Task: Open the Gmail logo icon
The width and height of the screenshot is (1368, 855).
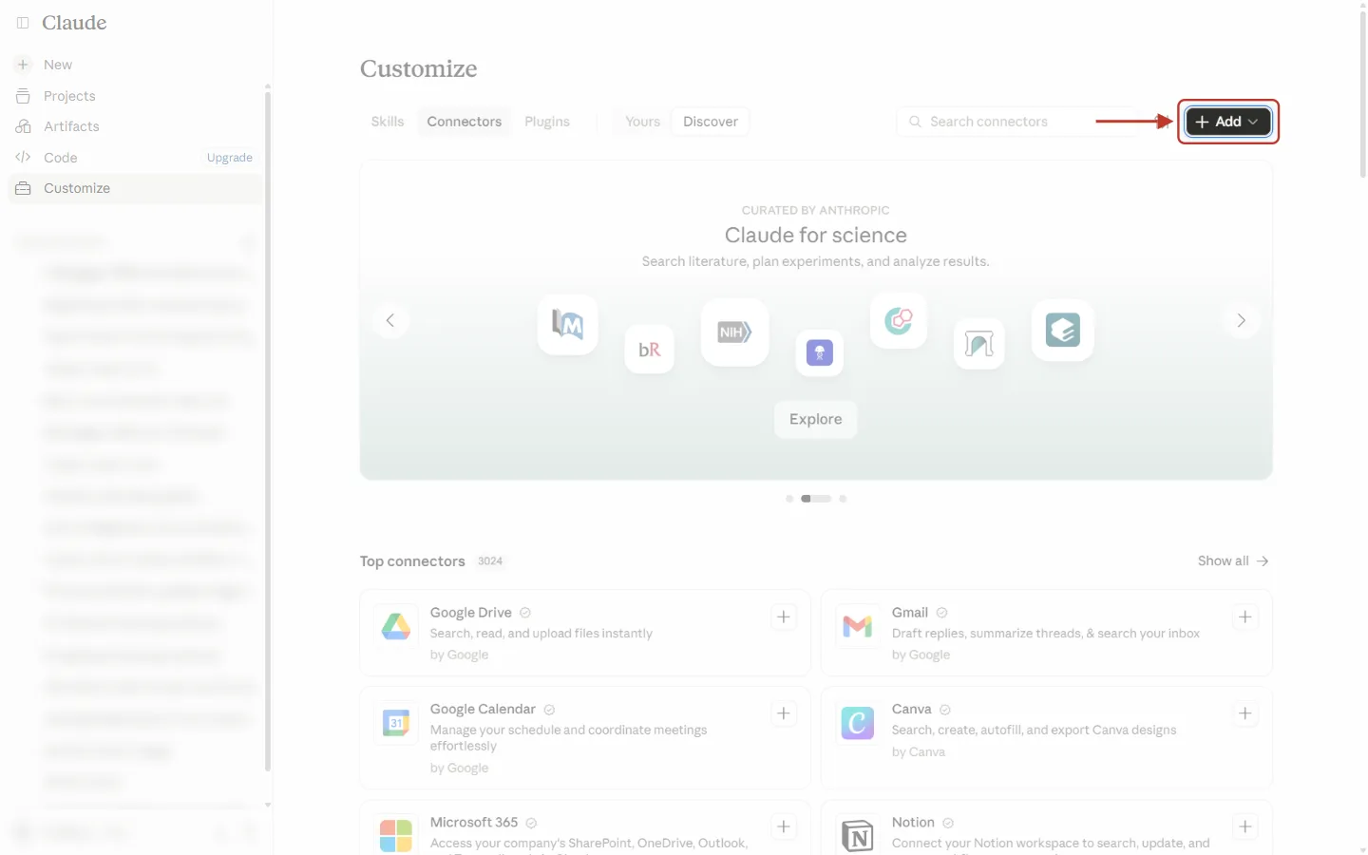Action: pyautogui.click(x=858, y=626)
